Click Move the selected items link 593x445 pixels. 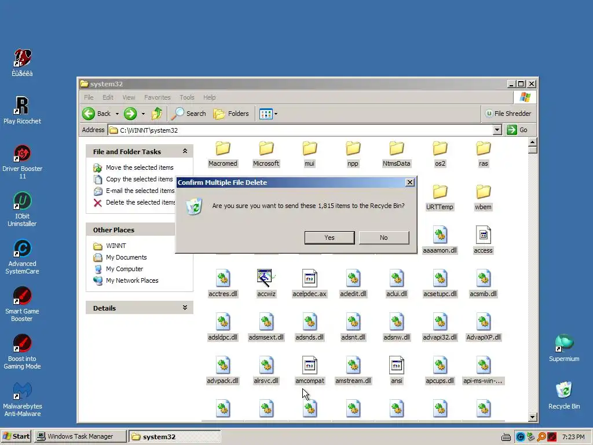pyautogui.click(x=140, y=167)
